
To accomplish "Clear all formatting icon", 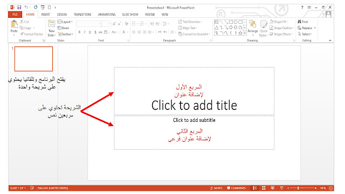I will pyautogui.click(x=127, y=24).
